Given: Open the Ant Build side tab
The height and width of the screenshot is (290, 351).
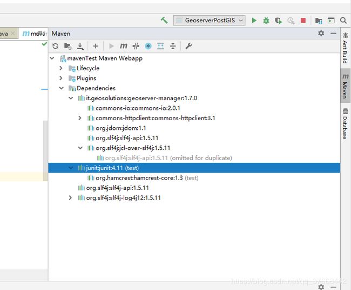Looking at the screenshot, I should coord(345,48).
